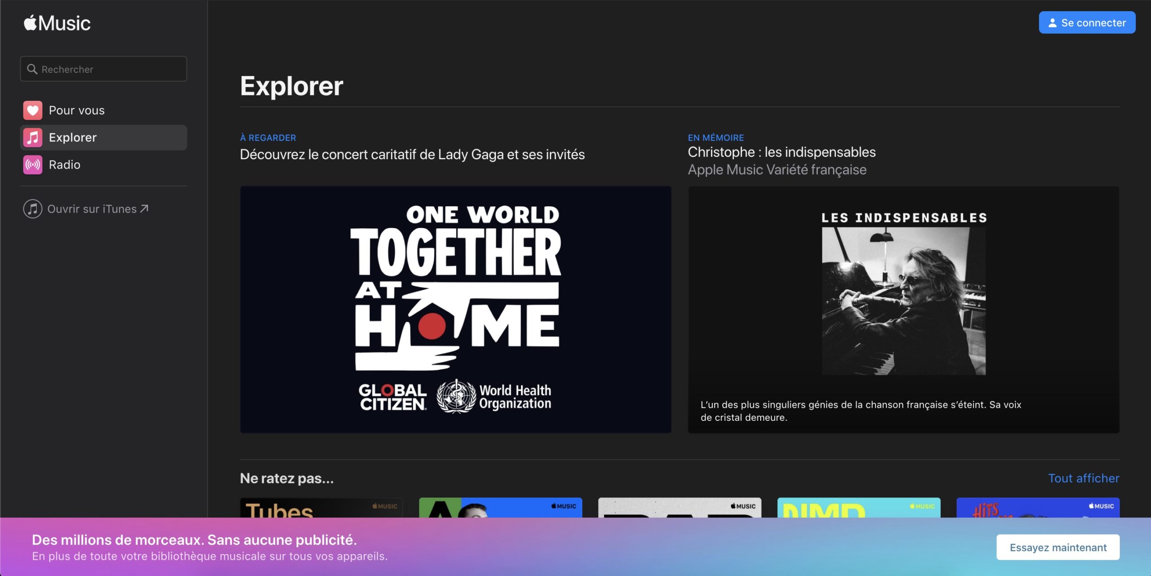Open Les Indispensables Christophe card
Image resolution: width=1151 pixels, height=576 pixels.
click(903, 309)
